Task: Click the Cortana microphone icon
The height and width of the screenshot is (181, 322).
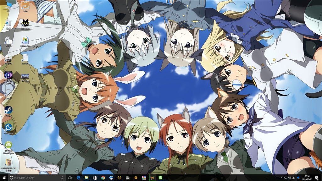Action: point(63,178)
